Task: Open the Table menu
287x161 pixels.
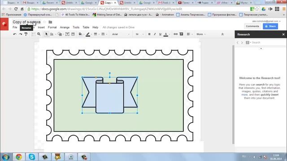Action: tap(86, 27)
